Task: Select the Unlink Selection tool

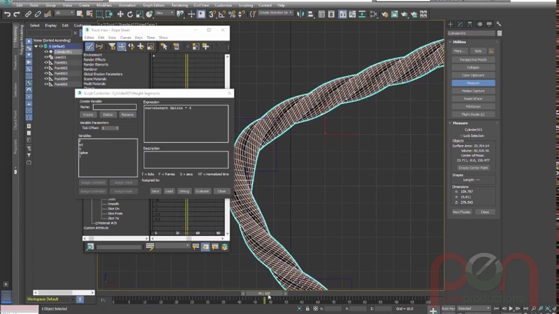Action: (x=38, y=14)
